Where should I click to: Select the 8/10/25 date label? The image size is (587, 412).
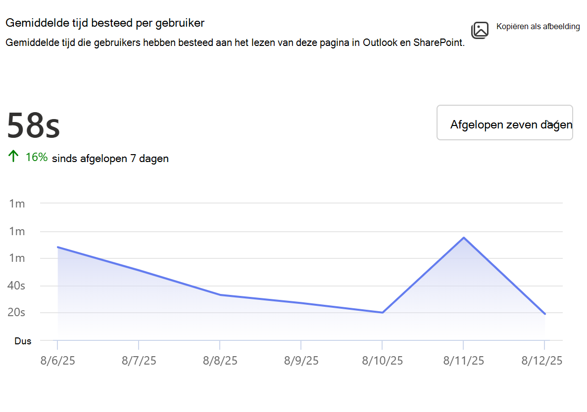[x=382, y=361]
